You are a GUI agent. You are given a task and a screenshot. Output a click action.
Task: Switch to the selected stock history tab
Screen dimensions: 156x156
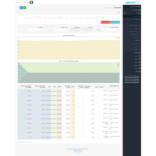38,17
